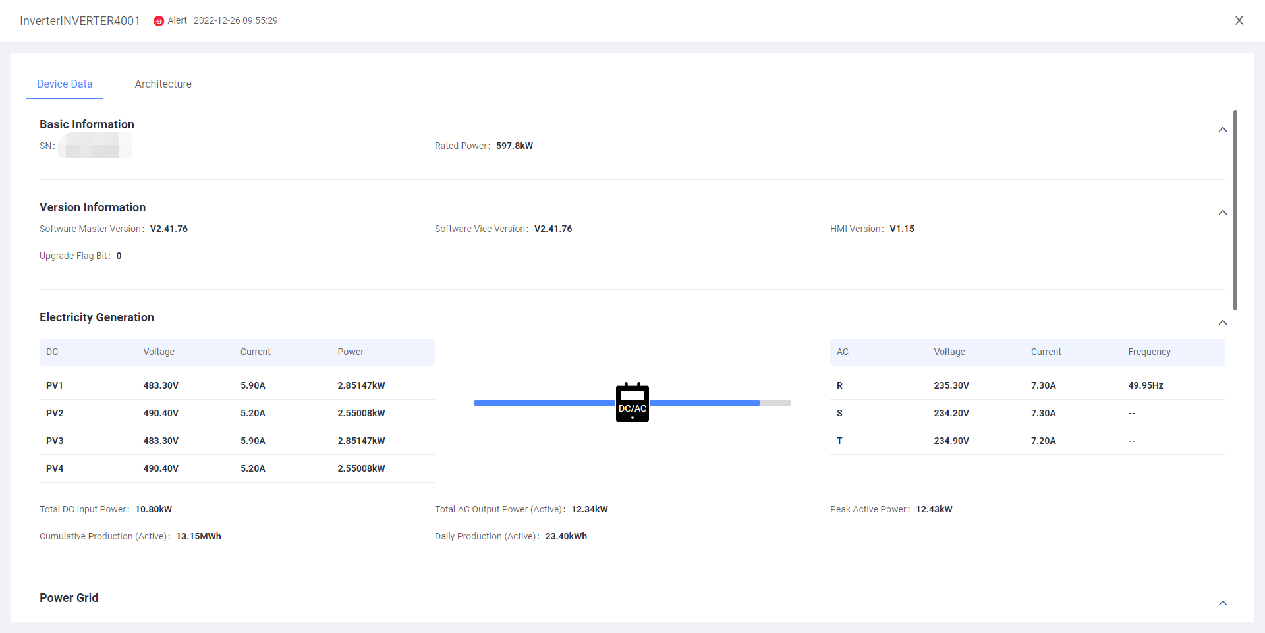Screen dimensions: 1265x633
Task: Select the PV4 row in DC table
Action: click(237, 468)
